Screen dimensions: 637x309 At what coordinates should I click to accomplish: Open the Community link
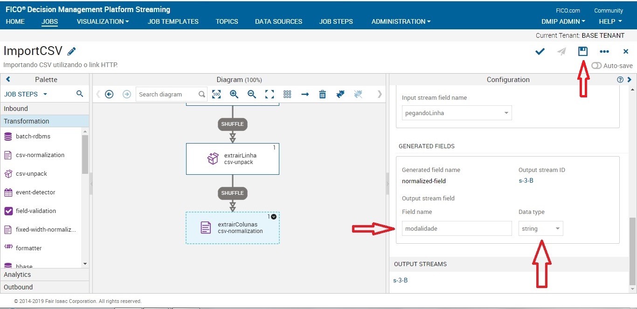(x=608, y=10)
